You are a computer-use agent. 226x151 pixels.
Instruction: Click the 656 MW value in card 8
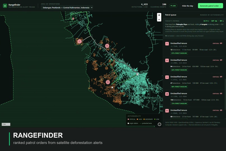195,66
